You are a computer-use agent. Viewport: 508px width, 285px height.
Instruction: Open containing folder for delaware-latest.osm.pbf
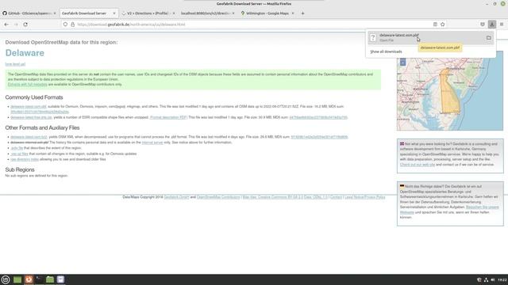[x=489, y=38]
